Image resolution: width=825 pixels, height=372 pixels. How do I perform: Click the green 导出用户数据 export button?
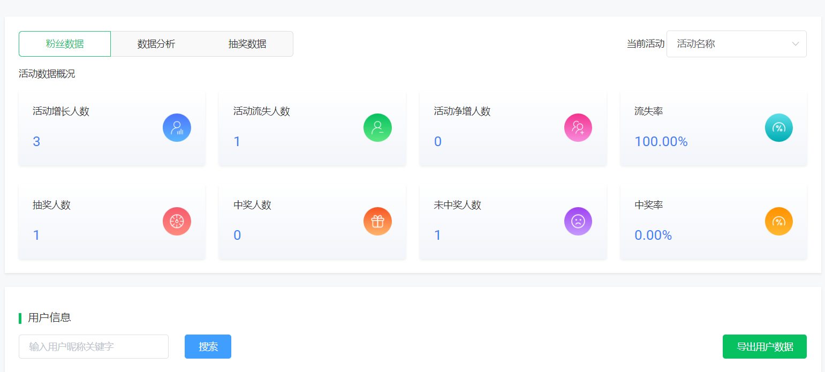[x=765, y=346]
